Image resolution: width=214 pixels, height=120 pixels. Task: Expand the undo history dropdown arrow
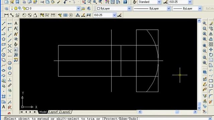pos(70,2)
